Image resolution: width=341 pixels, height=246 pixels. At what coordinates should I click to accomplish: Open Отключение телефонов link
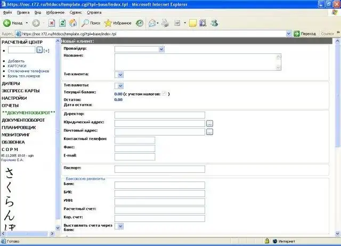[28, 71]
